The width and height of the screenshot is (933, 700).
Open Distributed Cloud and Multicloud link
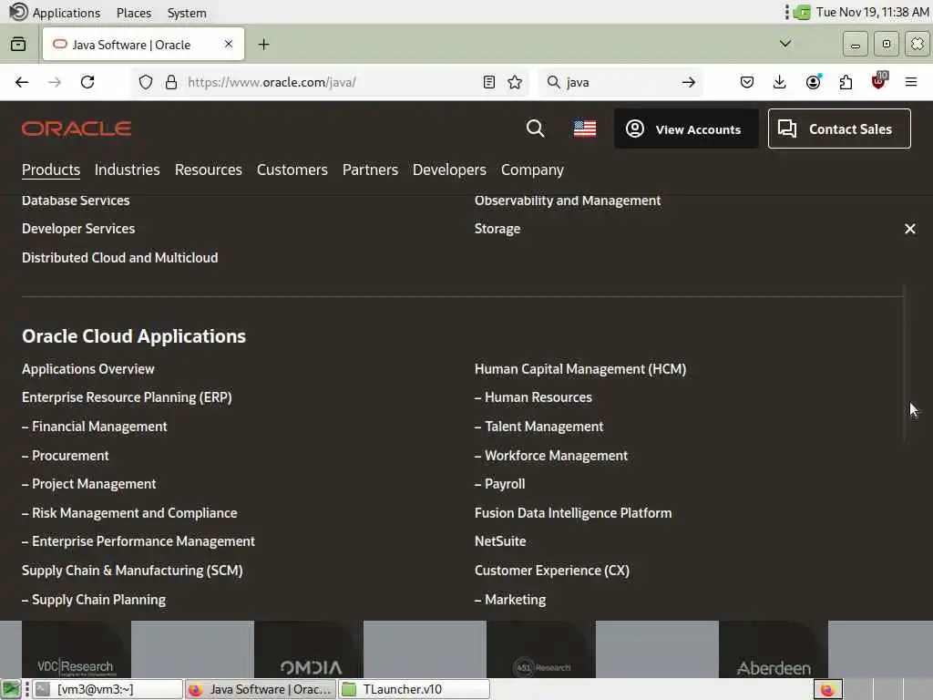(x=119, y=258)
